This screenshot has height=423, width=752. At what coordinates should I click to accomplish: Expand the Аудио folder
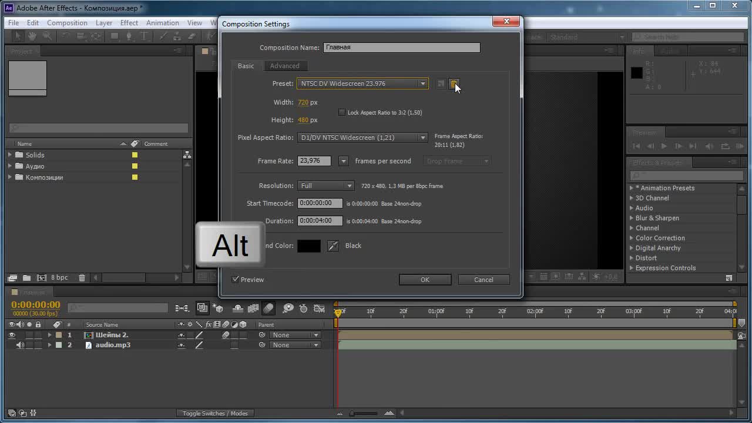click(10, 166)
